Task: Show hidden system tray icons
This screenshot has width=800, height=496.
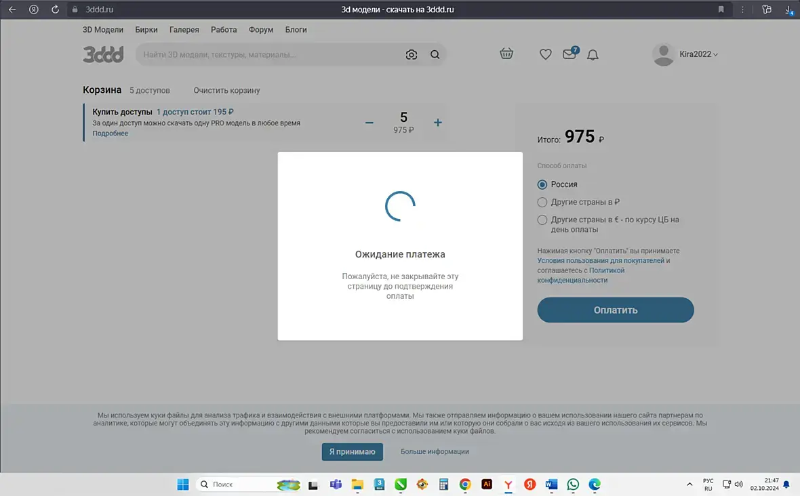Action: [x=689, y=484]
